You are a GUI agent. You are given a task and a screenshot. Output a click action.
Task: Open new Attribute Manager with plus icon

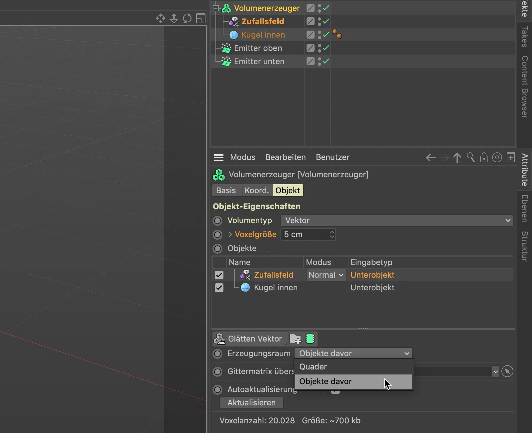point(511,157)
